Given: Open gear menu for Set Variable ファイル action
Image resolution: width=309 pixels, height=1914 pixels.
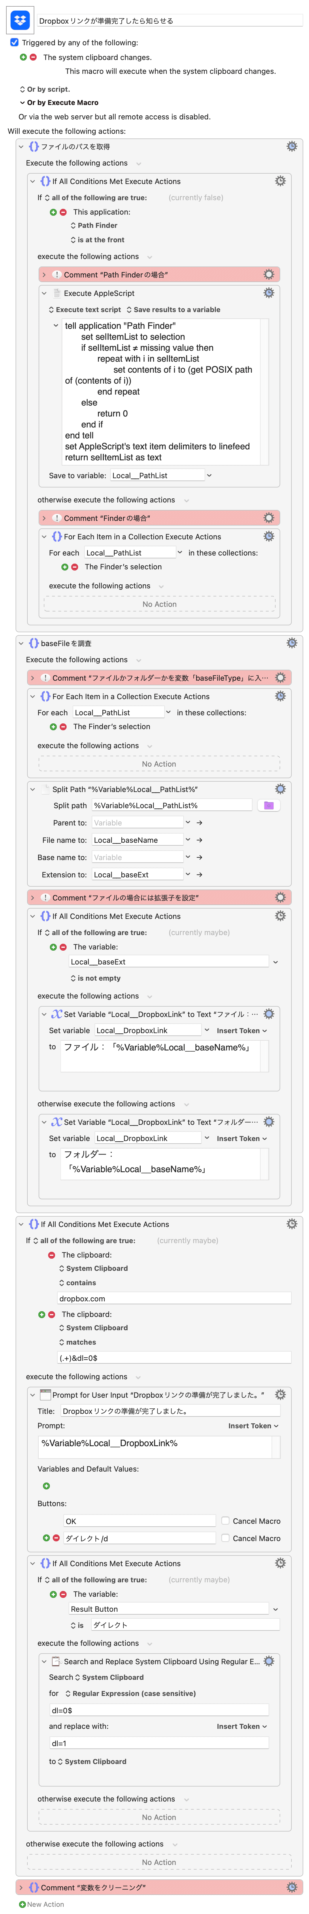Looking at the screenshot, I should (x=269, y=1014).
